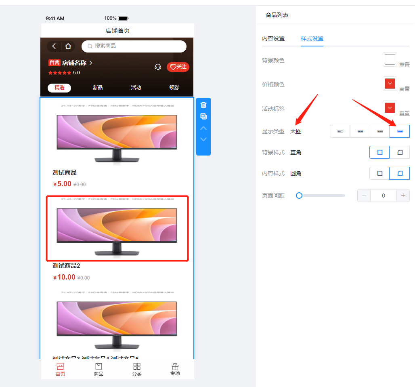Click the 测试商品 product title

coord(65,172)
